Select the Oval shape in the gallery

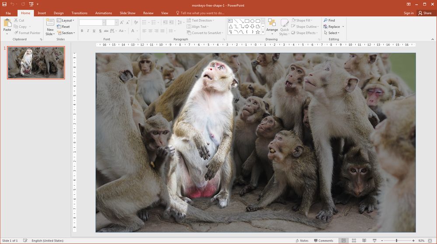pos(252,21)
